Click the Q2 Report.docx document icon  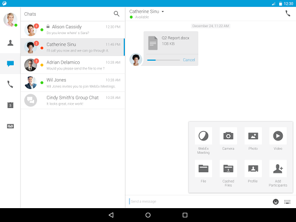(x=153, y=43)
